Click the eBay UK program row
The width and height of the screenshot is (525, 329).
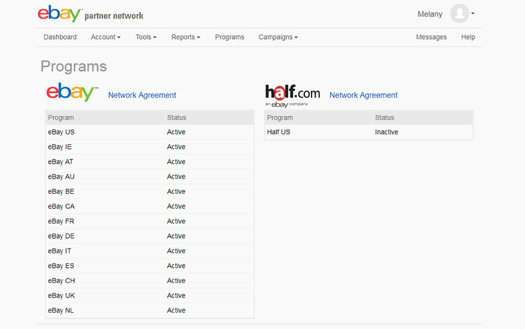pyautogui.click(x=150, y=296)
